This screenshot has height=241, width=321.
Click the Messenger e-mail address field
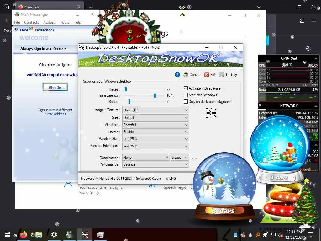coord(52,75)
